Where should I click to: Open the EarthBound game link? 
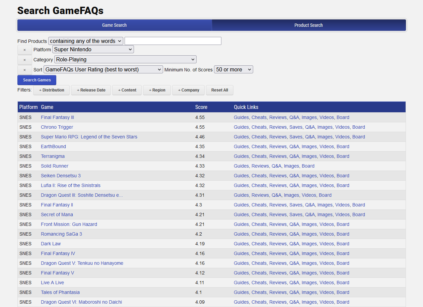click(x=53, y=146)
